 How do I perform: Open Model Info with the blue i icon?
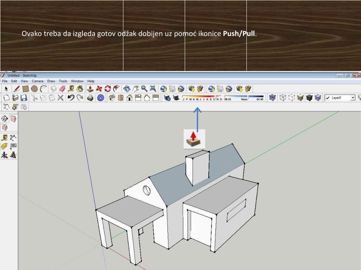pos(100,98)
